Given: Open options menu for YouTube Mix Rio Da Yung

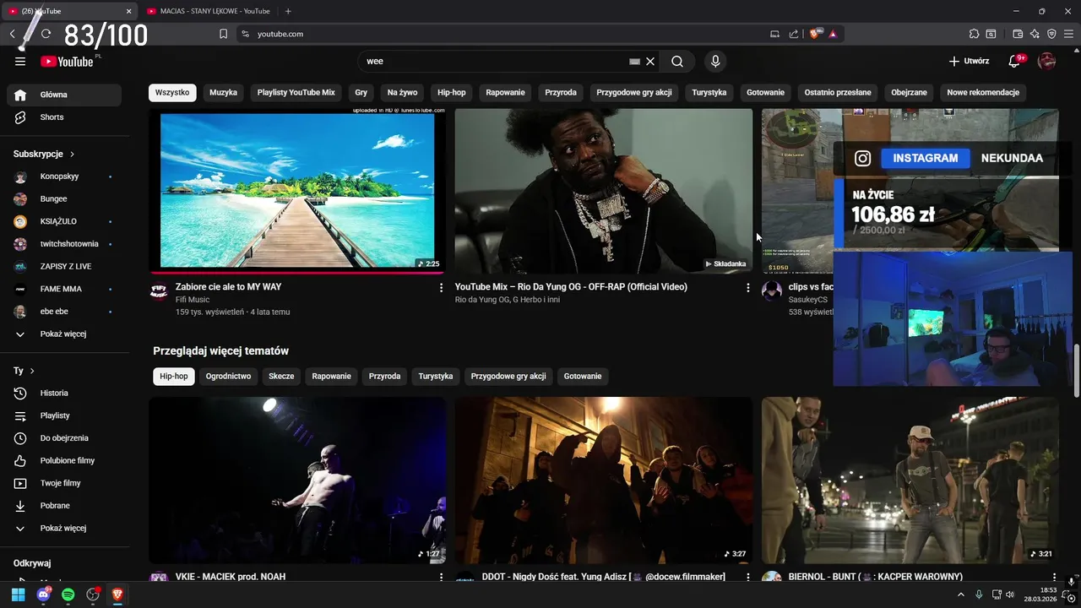Looking at the screenshot, I should click(747, 288).
